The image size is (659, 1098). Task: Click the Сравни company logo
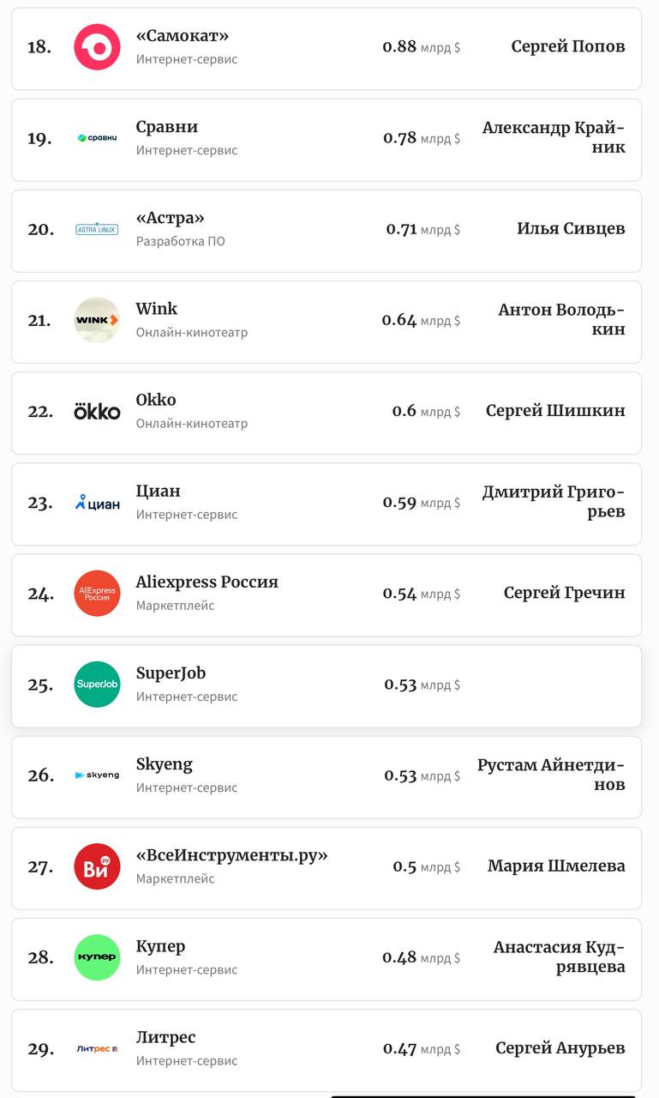tap(97, 138)
